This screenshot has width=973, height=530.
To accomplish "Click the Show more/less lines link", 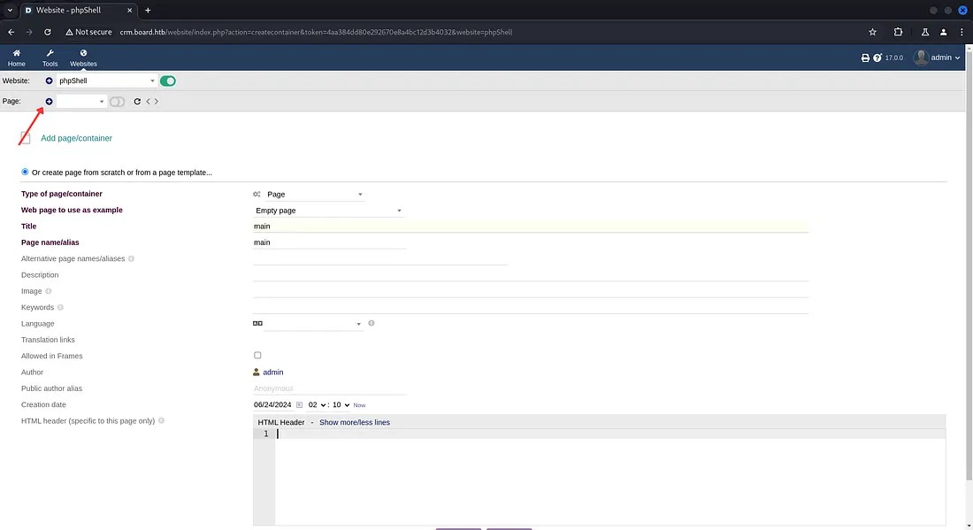I will point(354,422).
